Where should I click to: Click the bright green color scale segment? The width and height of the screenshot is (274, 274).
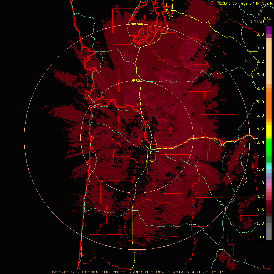269,147
